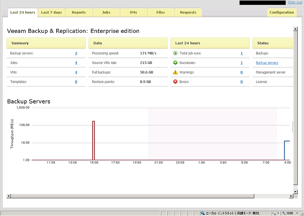
Task: Open the Templates count link
Action: [x=76, y=82]
